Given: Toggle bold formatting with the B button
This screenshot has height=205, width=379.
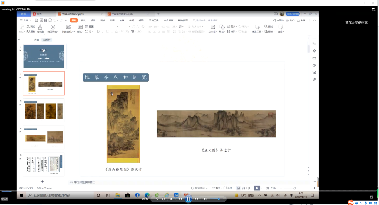Looking at the screenshot, I should click(x=98, y=31).
